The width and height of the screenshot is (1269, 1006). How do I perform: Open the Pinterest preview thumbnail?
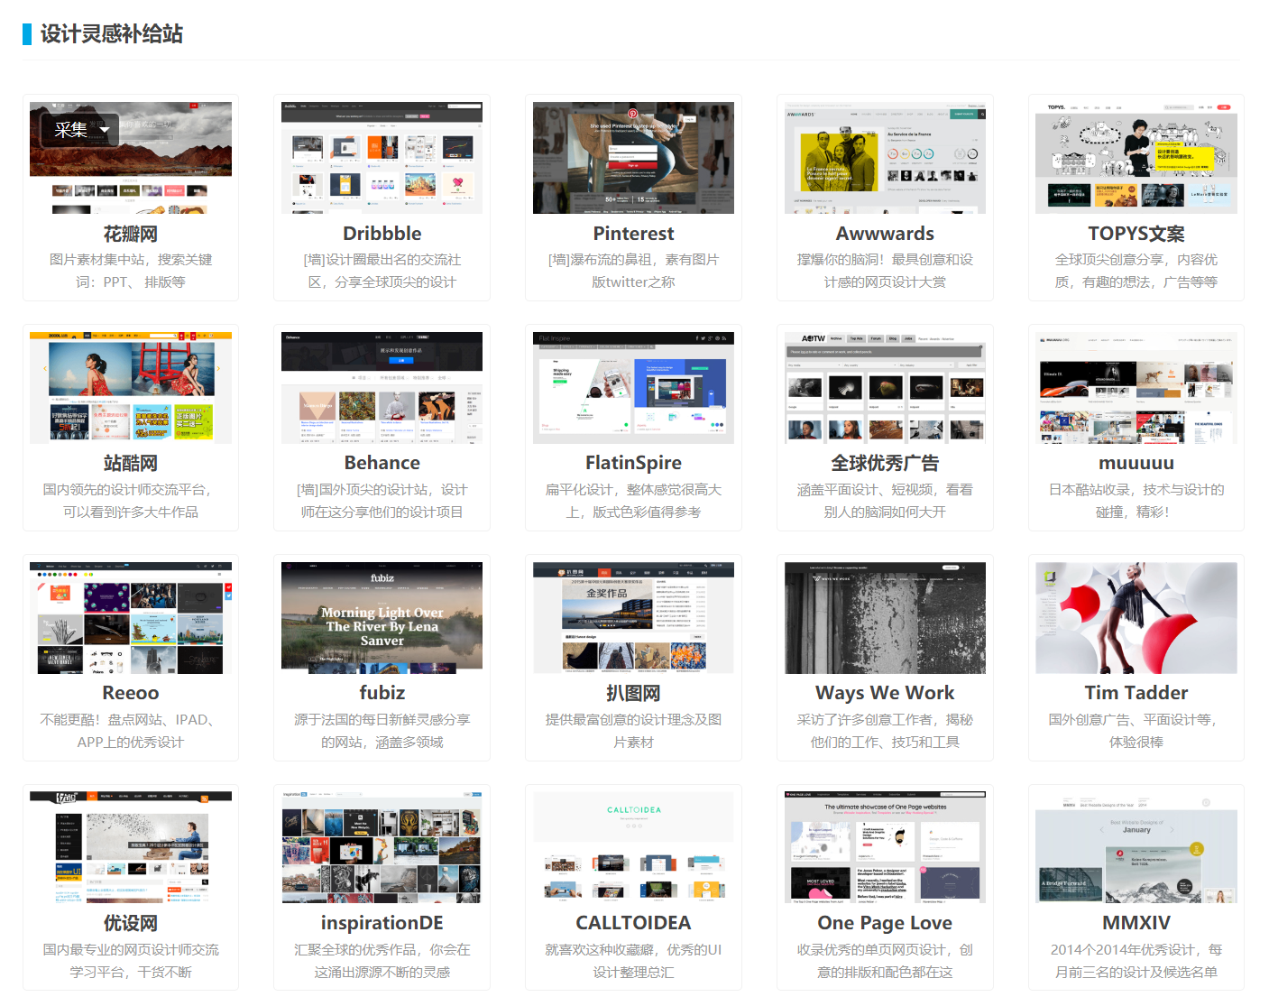point(633,158)
